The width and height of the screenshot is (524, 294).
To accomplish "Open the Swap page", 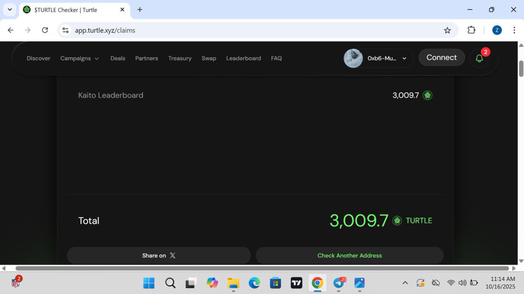I will point(209,58).
